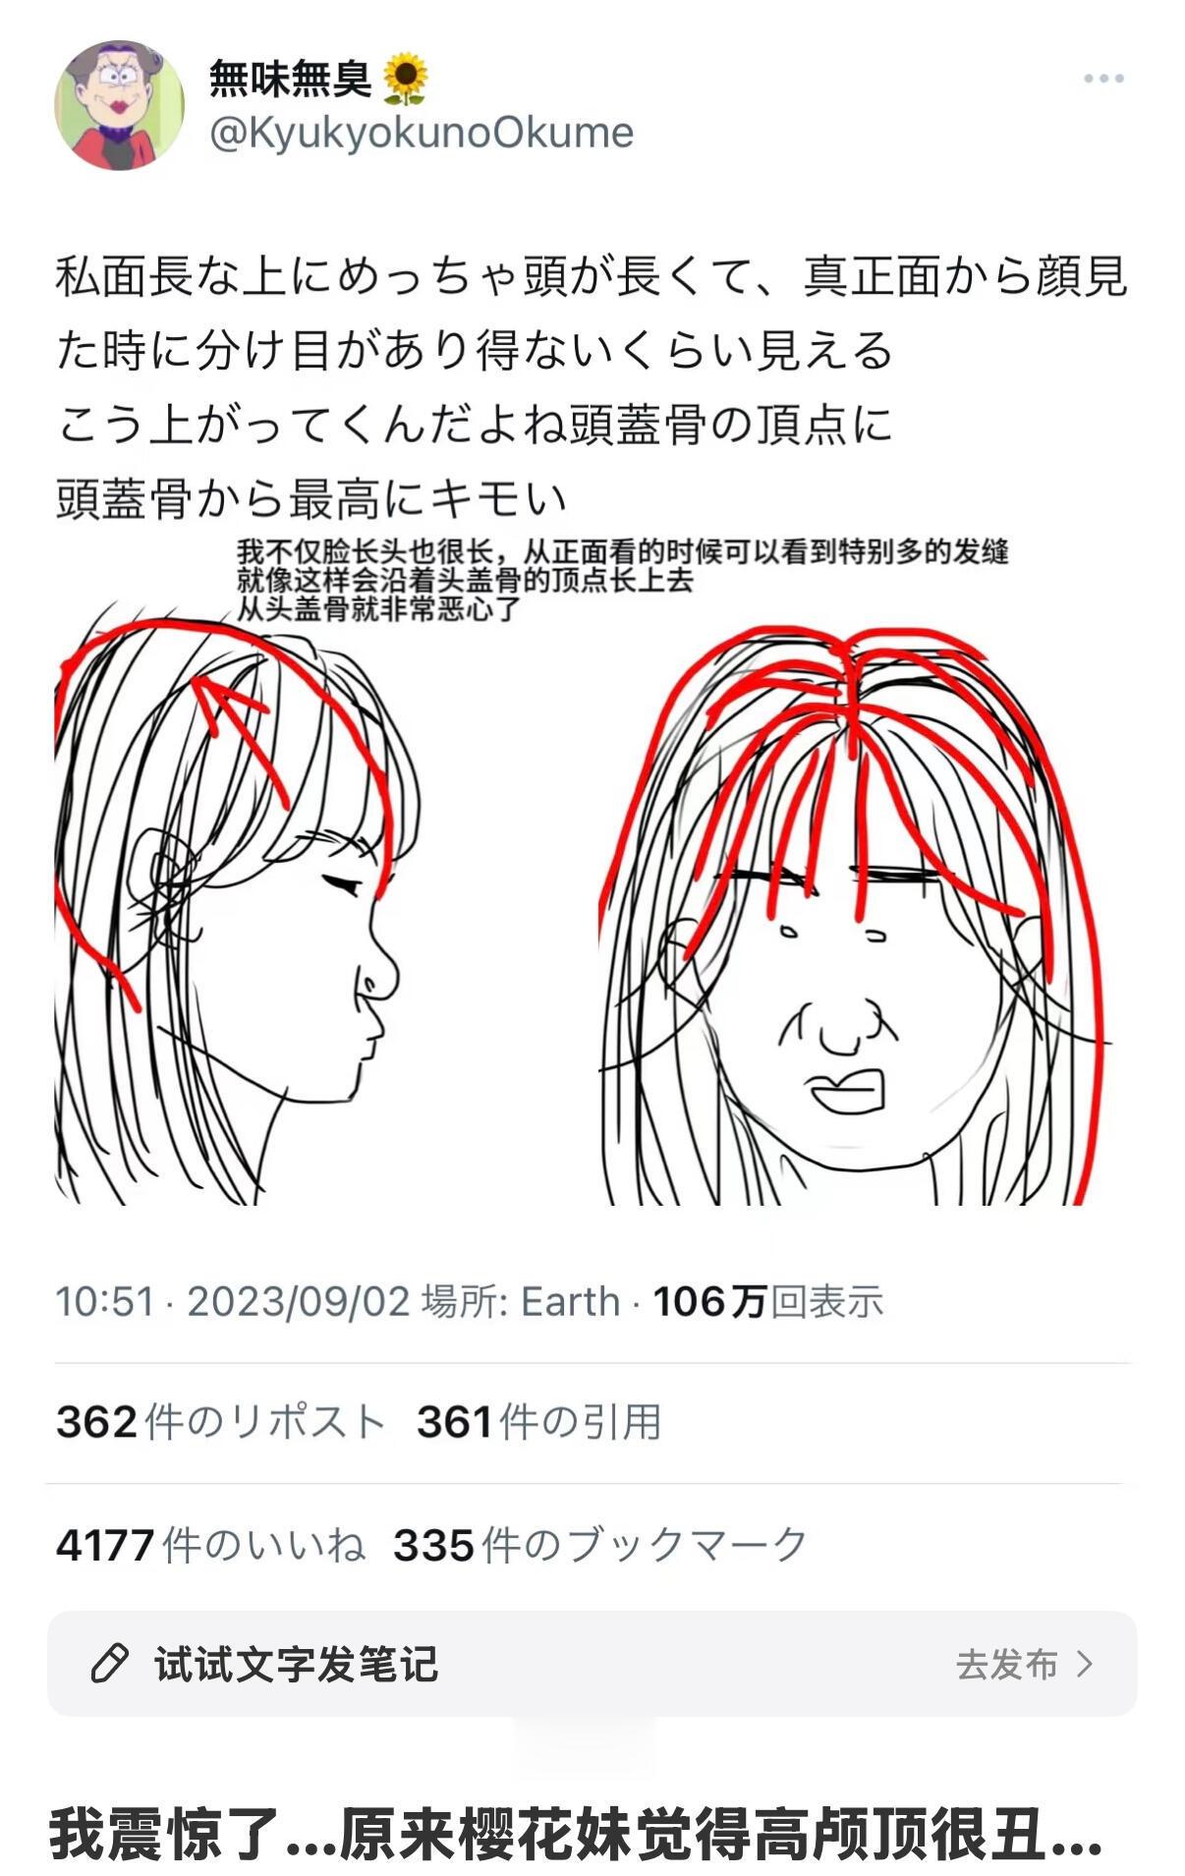
Task: Show the 4177 件のいいね likes list
Action: [x=210, y=1545]
